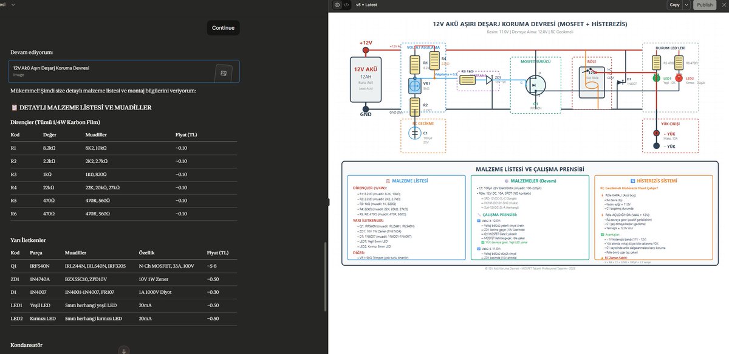Click the equivalents cell 2K2, 2.7kΩ

tap(97, 161)
